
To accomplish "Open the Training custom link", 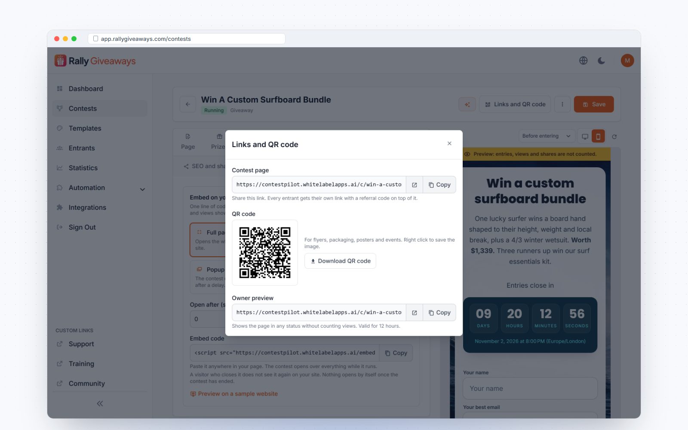I will [x=100, y=364].
